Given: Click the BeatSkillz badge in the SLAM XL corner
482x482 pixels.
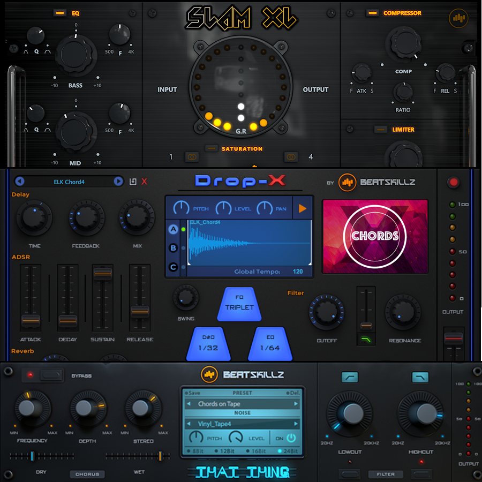Looking at the screenshot, I should pyautogui.click(x=460, y=18).
